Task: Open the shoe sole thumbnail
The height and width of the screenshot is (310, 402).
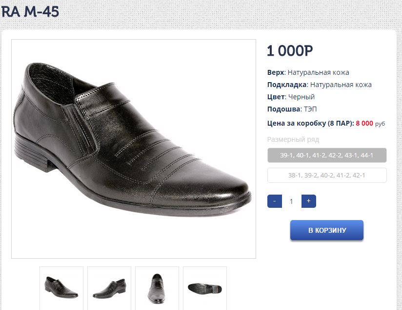Action: point(205,288)
